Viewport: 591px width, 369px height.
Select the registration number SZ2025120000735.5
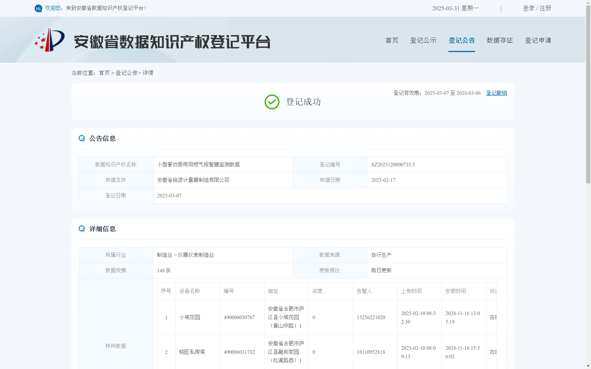[x=393, y=165]
